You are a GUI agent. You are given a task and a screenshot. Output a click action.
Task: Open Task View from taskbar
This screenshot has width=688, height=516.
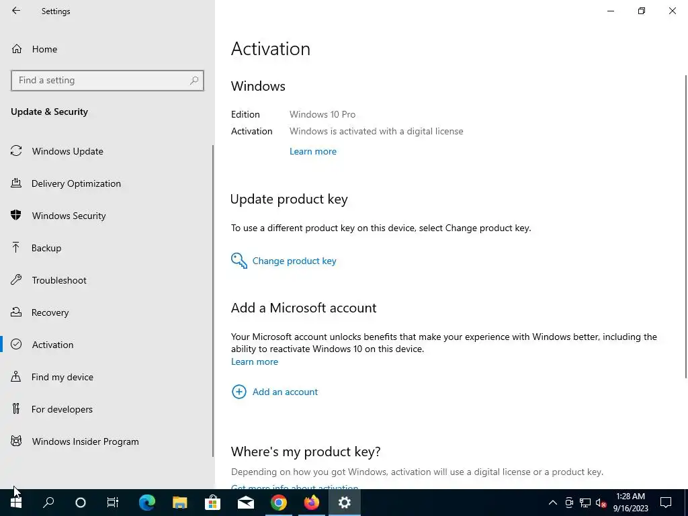[113, 503]
